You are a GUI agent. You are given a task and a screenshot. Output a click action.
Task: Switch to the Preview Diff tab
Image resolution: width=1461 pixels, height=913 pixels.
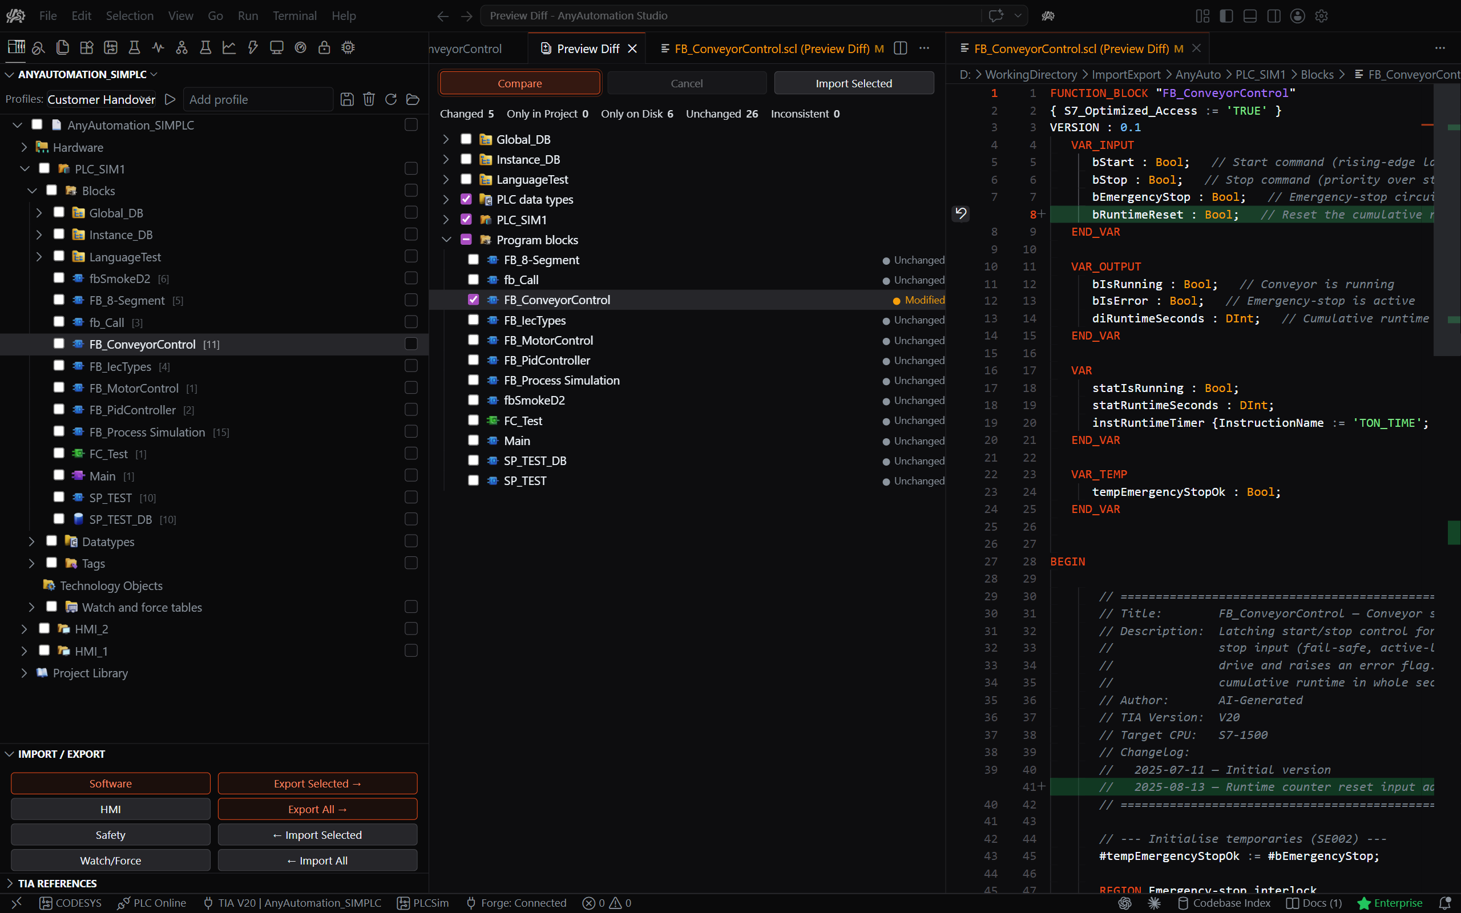coord(588,49)
